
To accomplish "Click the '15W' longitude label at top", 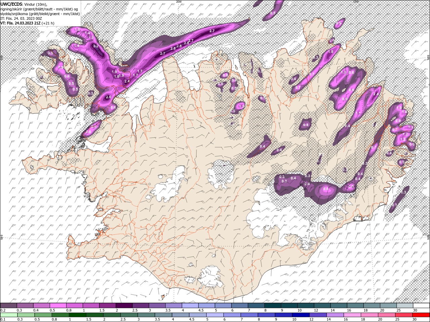I will click(355, 2).
